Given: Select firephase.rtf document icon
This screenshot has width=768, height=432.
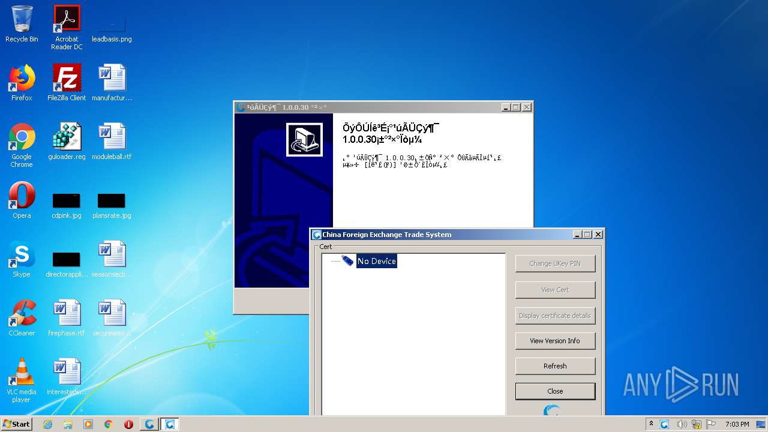Looking at the screenshot, I should 67,318.
